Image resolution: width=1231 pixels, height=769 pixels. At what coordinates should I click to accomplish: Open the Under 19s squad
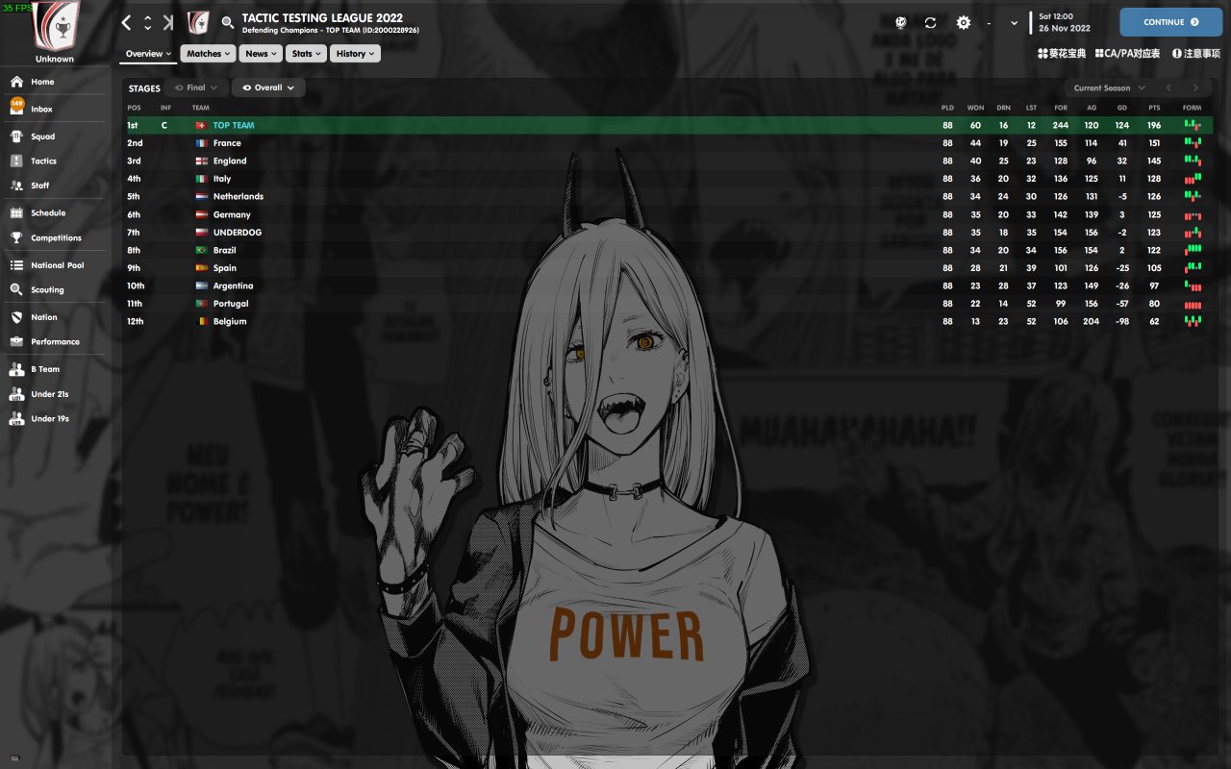(x=54, y=419)
